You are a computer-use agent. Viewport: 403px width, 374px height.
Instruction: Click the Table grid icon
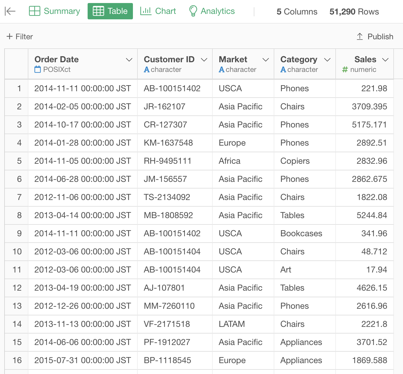[98, 11]
